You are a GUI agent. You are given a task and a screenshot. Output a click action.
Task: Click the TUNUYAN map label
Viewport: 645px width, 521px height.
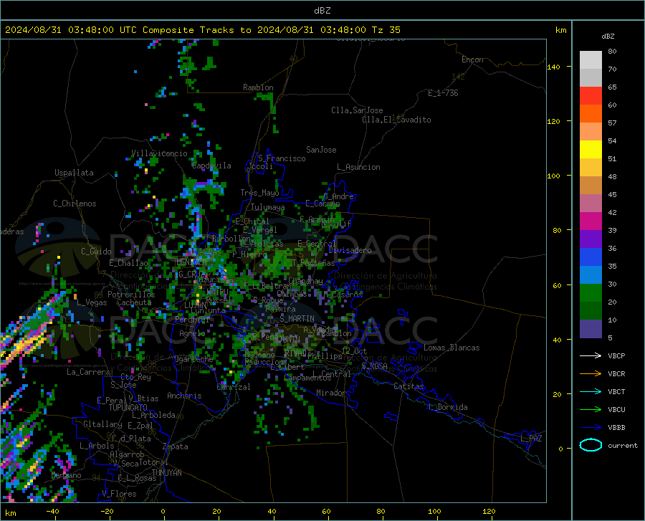click(x=166, y=473)
